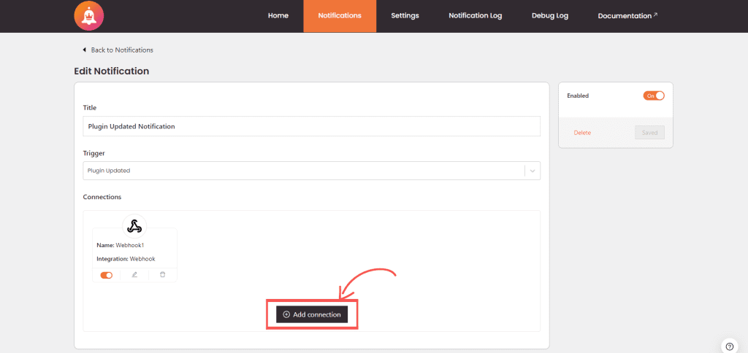Click 'Name: Webhook1' text

pos(121,245)
